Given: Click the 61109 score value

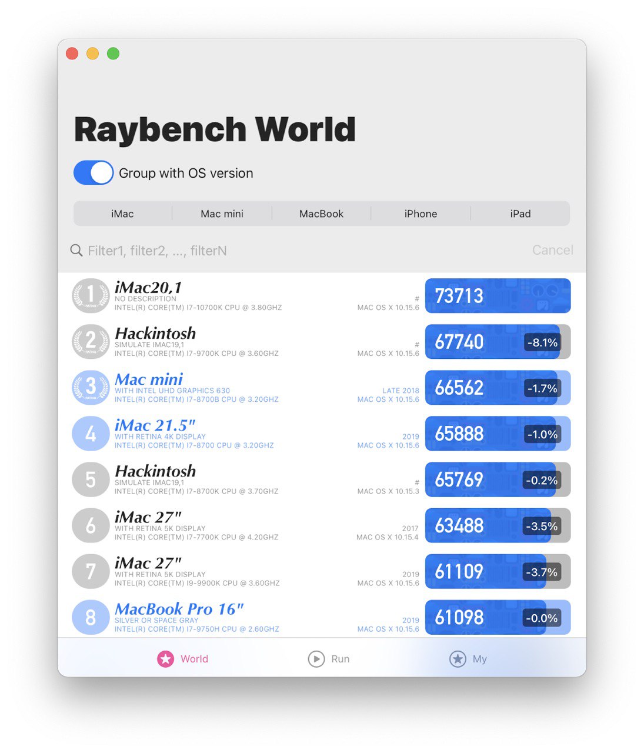Looking at the screenshot, I should 459,571.
